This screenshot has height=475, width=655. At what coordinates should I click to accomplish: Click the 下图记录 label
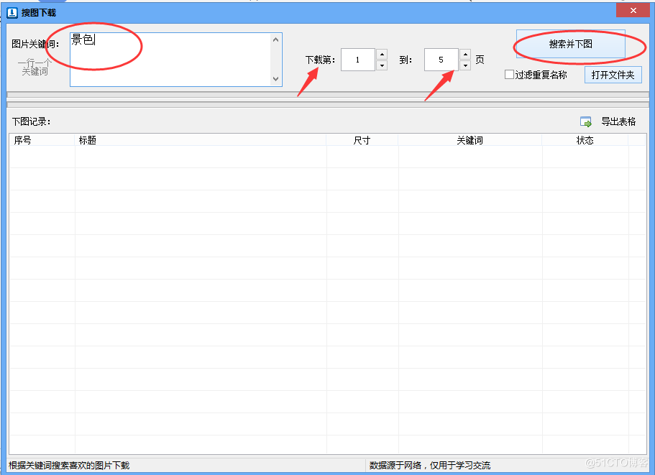[x=32, y=121]
